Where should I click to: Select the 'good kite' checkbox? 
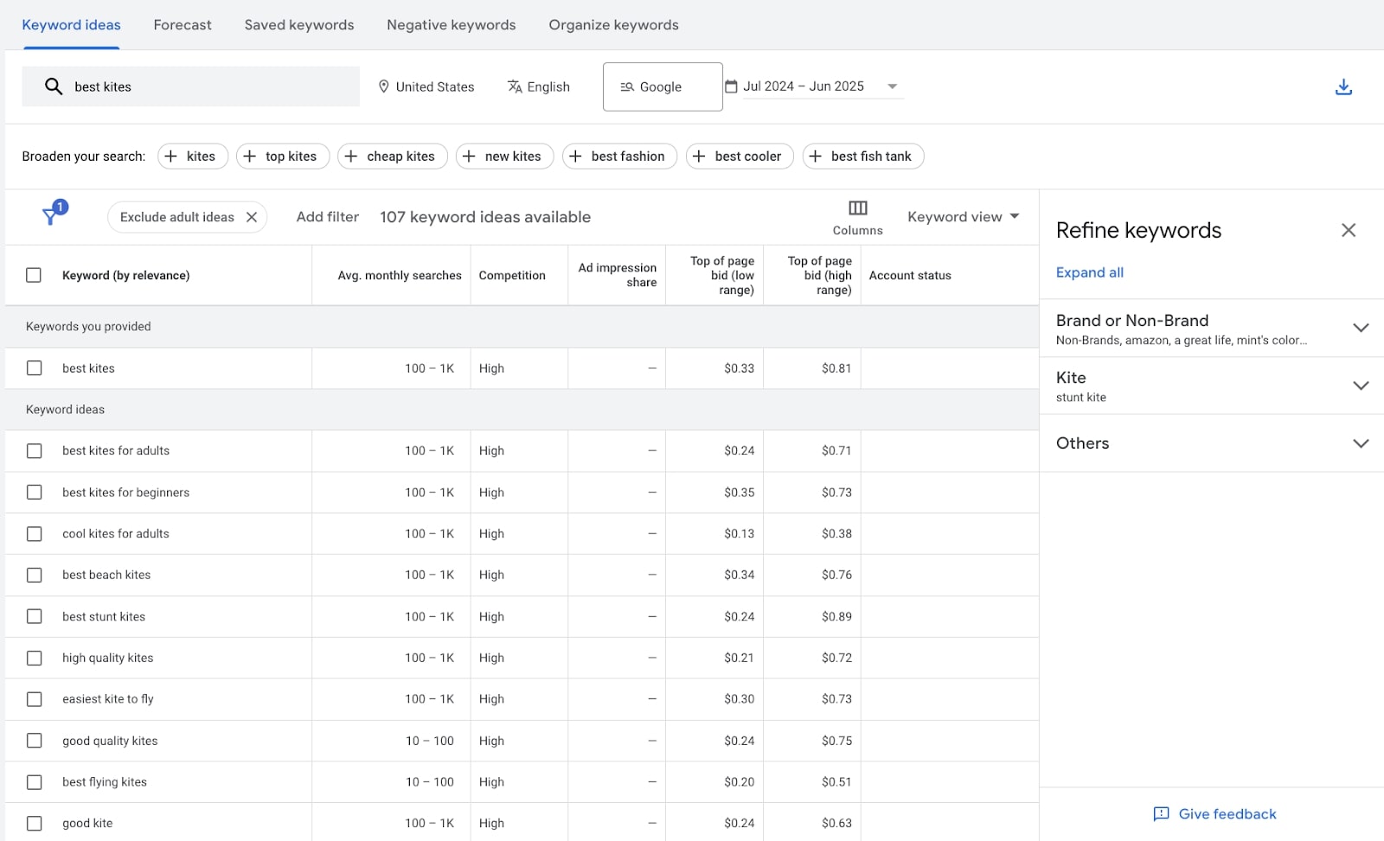pos(34,824)
